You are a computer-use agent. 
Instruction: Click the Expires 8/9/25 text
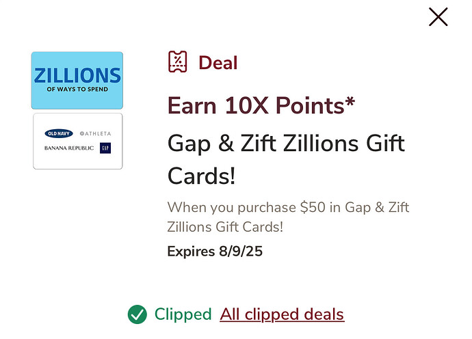pos(215,251)
